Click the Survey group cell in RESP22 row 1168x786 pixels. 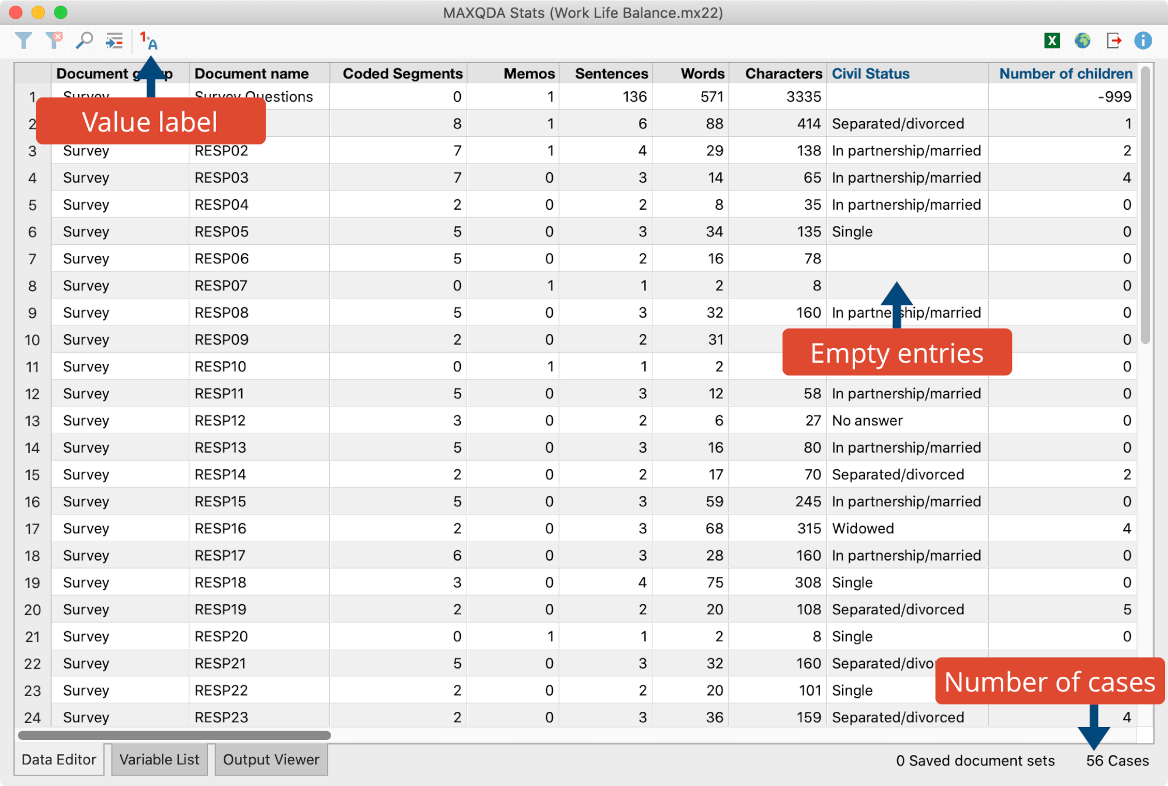click(120, 690)
